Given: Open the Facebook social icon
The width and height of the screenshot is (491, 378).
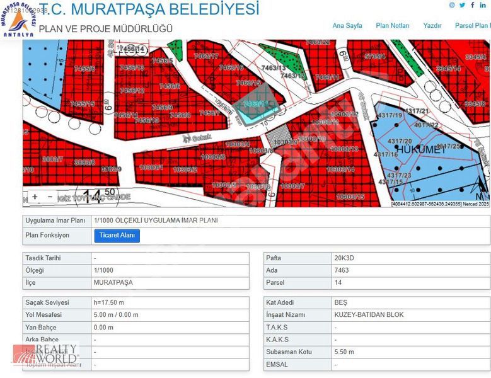Looking at the screenshot, I should tap(473, 5).
